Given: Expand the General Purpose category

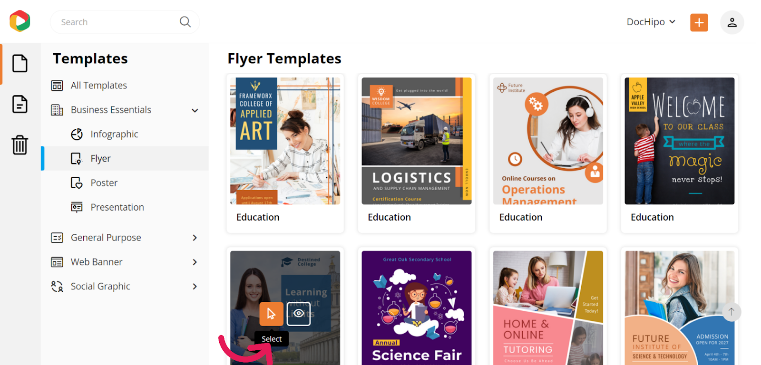Looking at the screenshot, I should point(195,238).
